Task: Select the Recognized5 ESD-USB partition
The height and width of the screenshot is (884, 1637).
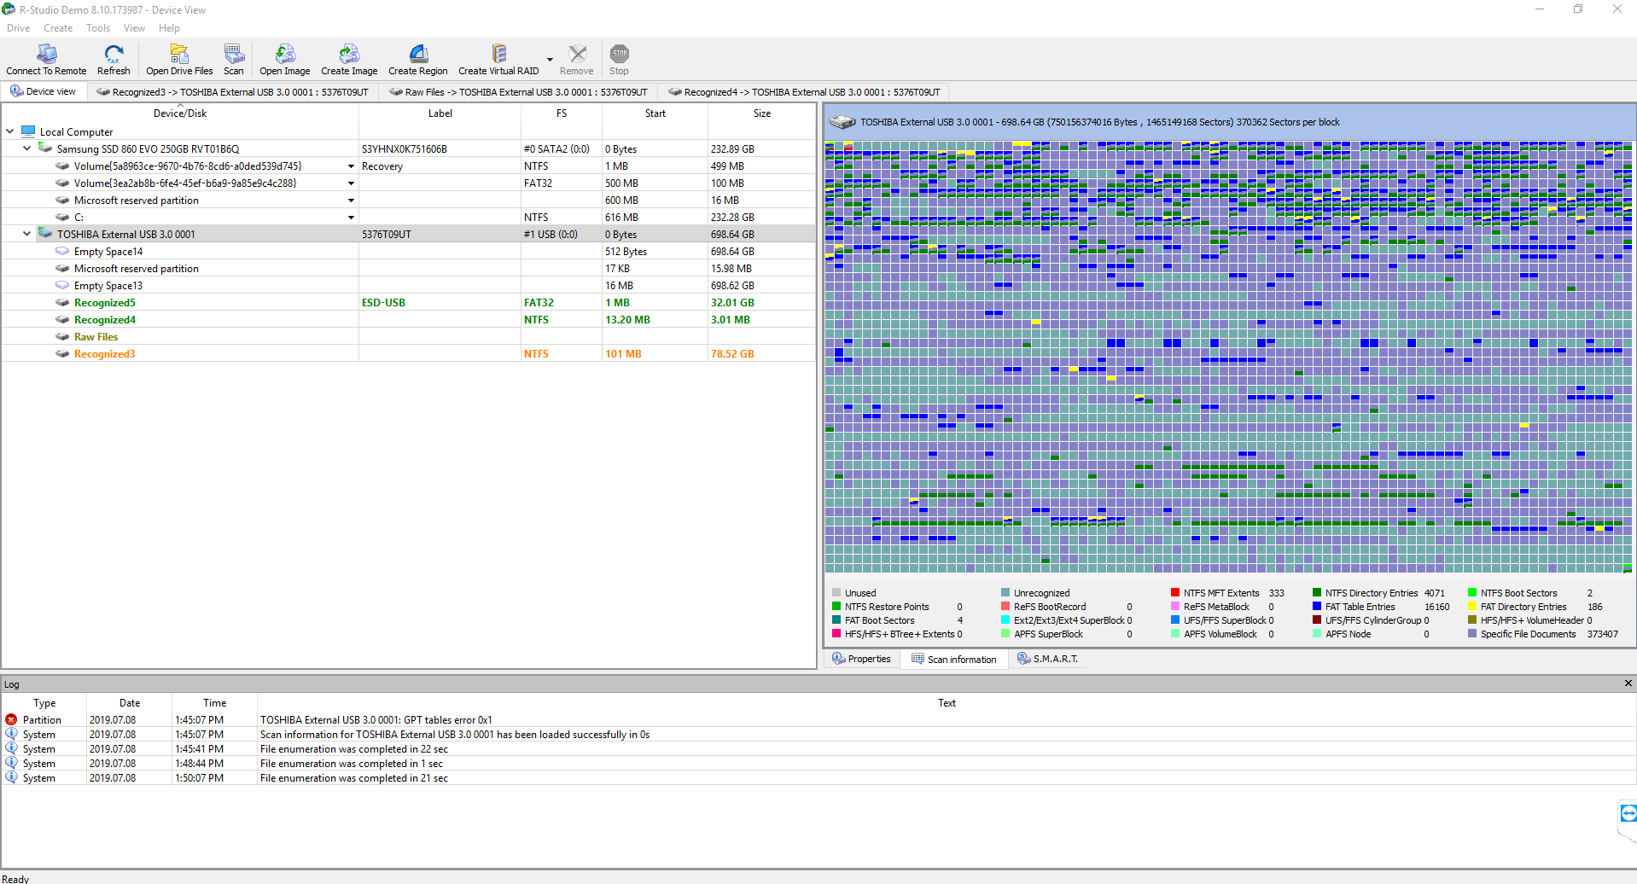Action: tap(104, 303)
